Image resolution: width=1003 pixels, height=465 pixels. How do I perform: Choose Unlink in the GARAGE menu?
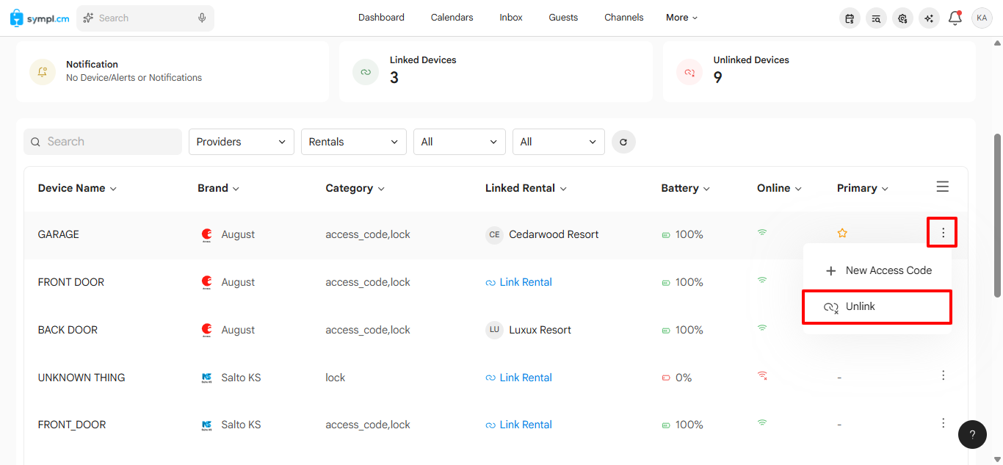click(877, 306)
